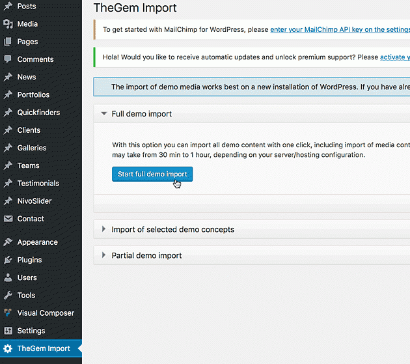Expand Import of selected demo concepts arrow
This screenshot has height=364, width=410.
coord(104,229)
